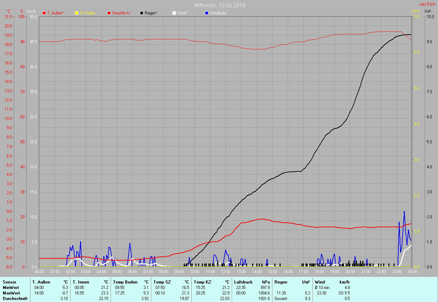Click the UV-I axis unit label
Screen dimensions: 438x302
pos(415,11)
